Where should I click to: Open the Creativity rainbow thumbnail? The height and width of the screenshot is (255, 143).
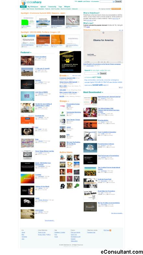point(27,179)
